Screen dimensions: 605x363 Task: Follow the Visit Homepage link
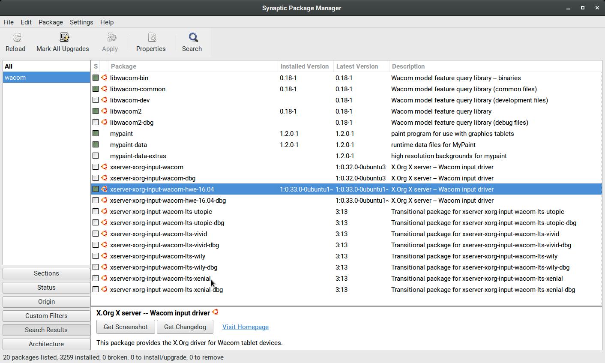coord(246,327)
